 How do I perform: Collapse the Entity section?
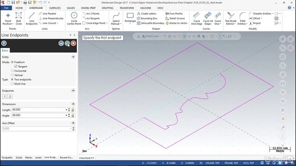coord(73,57)
